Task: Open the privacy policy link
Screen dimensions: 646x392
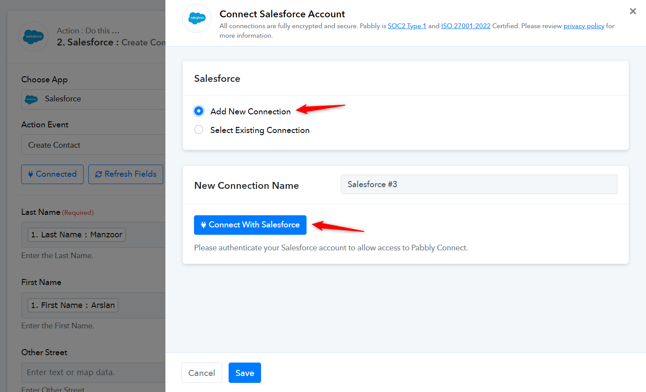Action: (x=584, y=26)
